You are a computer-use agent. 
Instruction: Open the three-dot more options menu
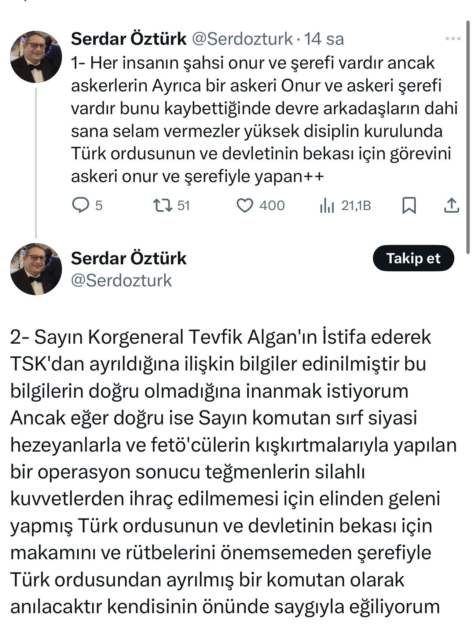coord(452,39)
